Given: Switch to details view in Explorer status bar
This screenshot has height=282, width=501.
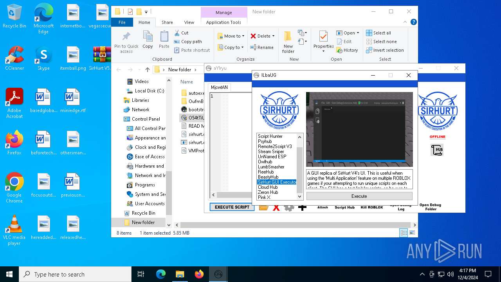Looking at the screenshot, I should click(404, 233).
